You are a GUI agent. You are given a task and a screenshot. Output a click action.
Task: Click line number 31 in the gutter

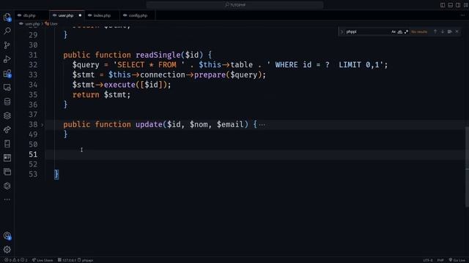point(33,56)
